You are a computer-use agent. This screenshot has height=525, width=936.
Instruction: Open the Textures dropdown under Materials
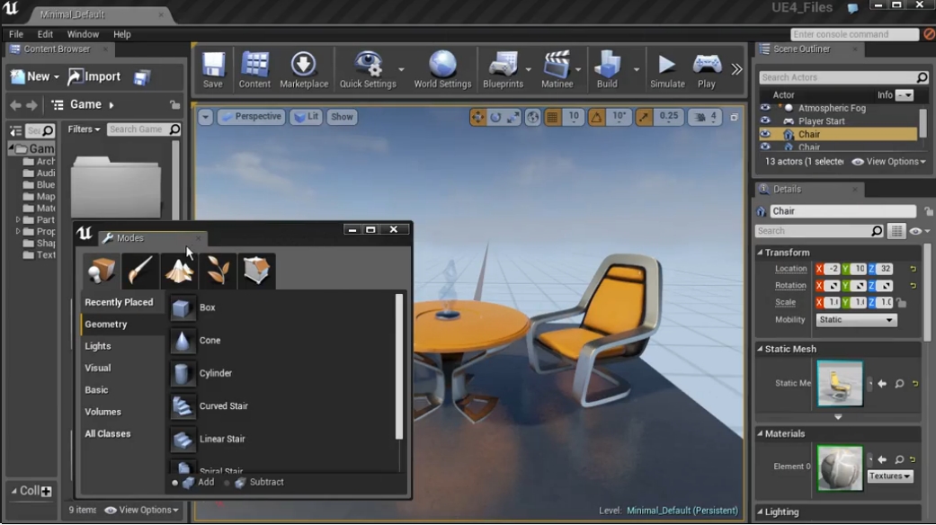tap(889, 476)
